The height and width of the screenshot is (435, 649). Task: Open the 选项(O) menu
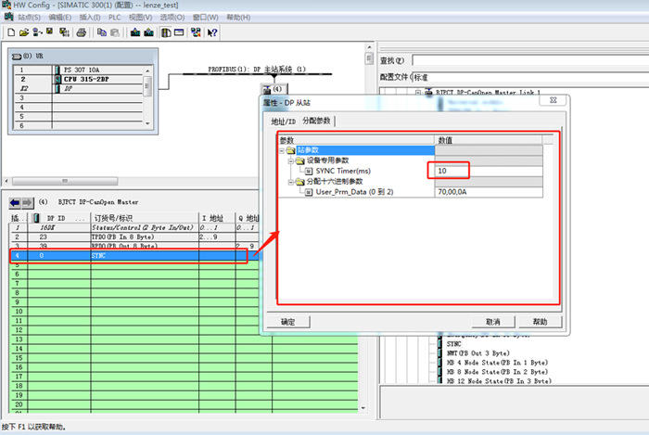pyautogui.click(x=172, y=18)
